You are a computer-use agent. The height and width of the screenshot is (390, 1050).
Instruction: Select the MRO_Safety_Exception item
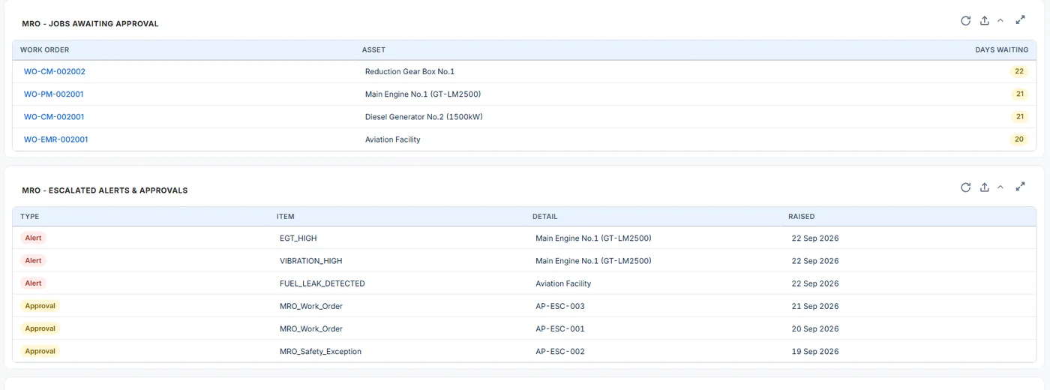(320, 351)
